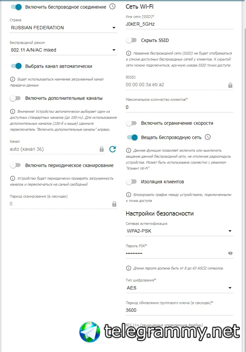Click the SSID field containing J0kER_5GHz

[179, 24]
